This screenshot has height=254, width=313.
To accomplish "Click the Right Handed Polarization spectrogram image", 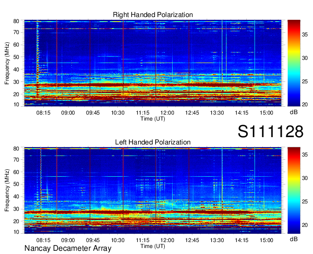I will pos(153,63).
